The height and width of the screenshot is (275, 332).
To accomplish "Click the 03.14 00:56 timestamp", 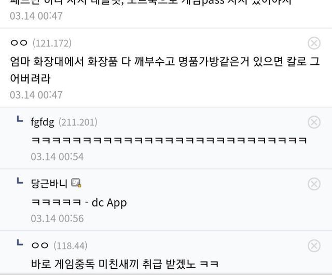I will tap(57, 218).
